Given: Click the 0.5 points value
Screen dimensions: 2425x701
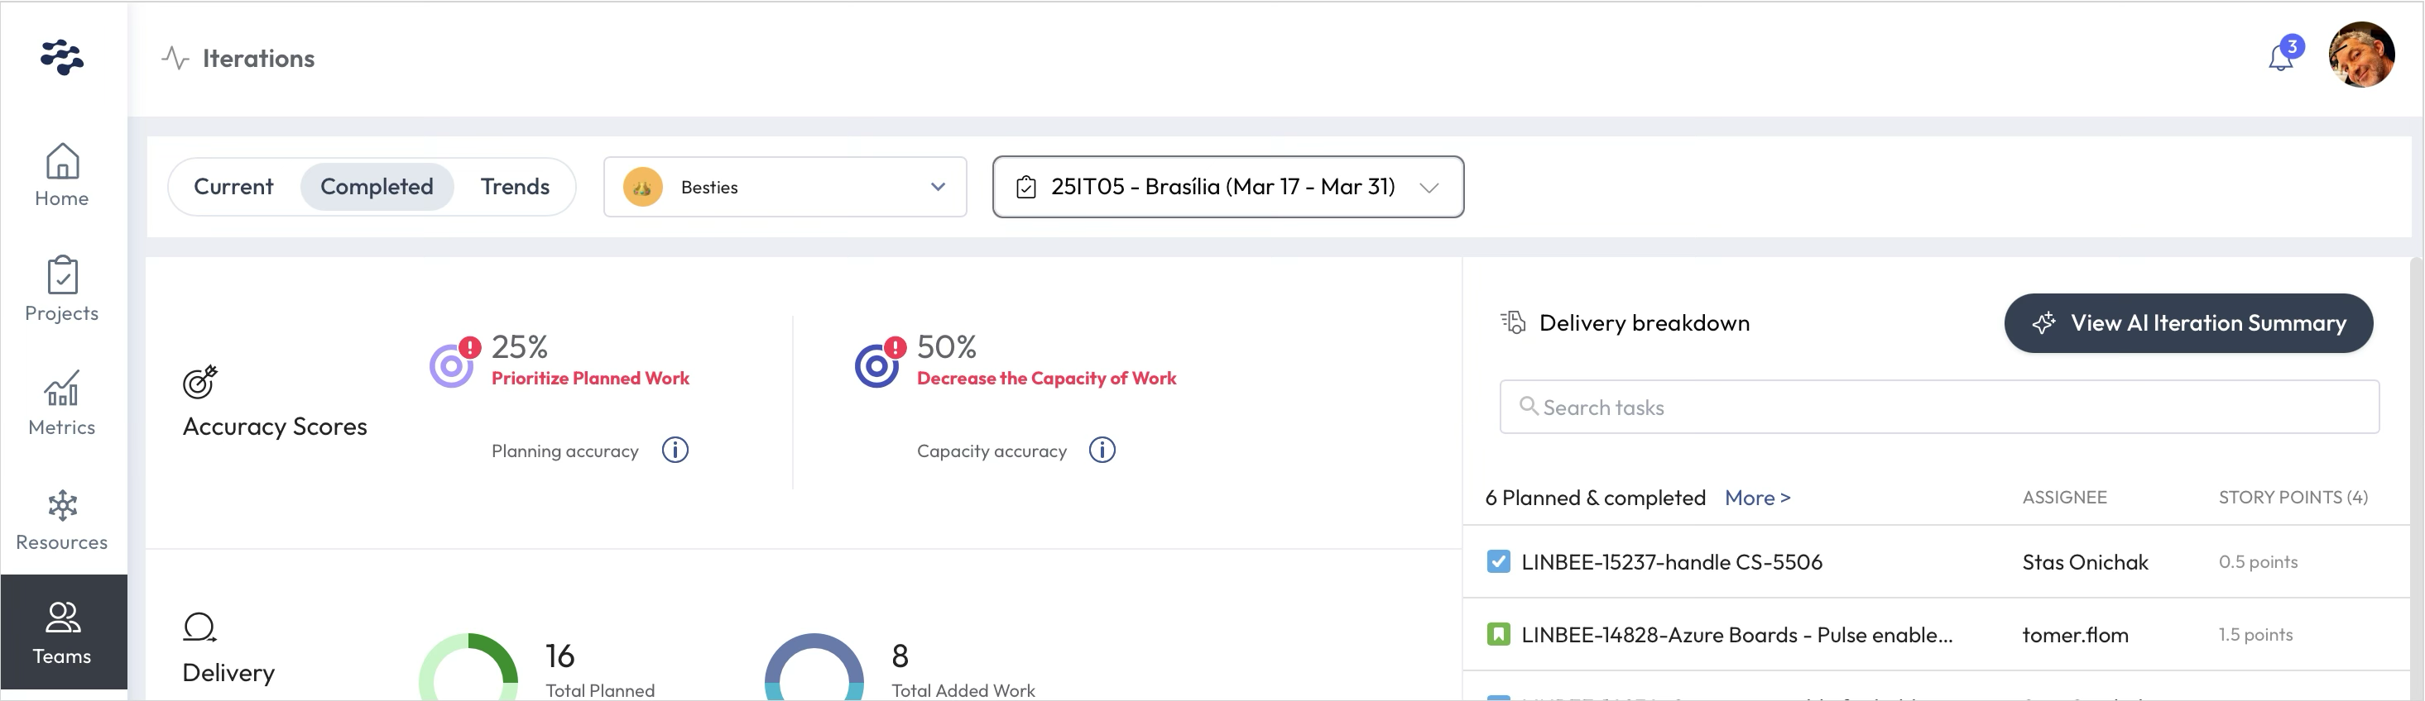Looking at the screenshot, I should tap(2259, 562).
